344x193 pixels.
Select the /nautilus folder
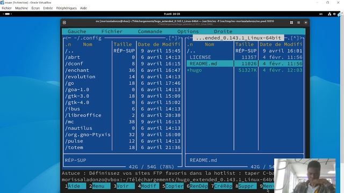[123, 128]
